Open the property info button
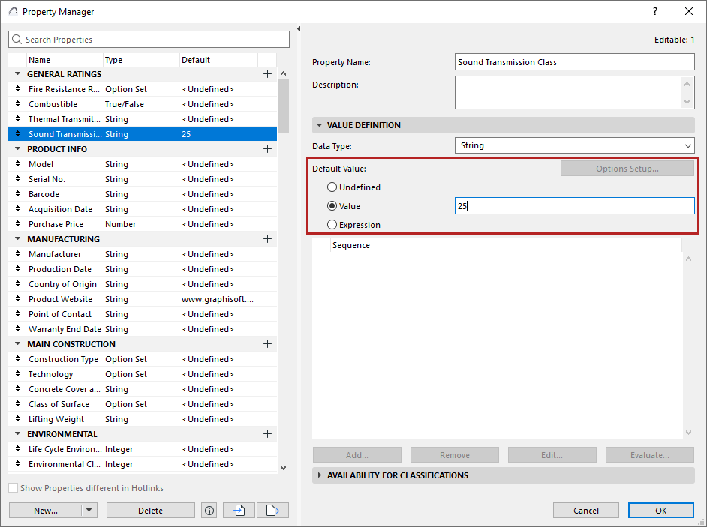707x527 pixels. [209, 511]
